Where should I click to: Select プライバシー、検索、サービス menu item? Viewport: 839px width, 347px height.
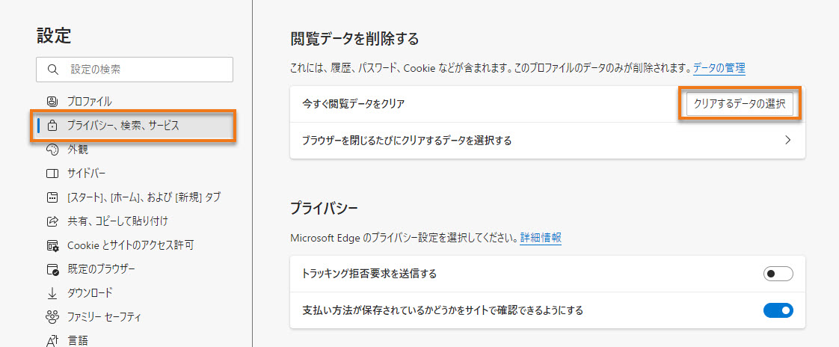point(123,126)
